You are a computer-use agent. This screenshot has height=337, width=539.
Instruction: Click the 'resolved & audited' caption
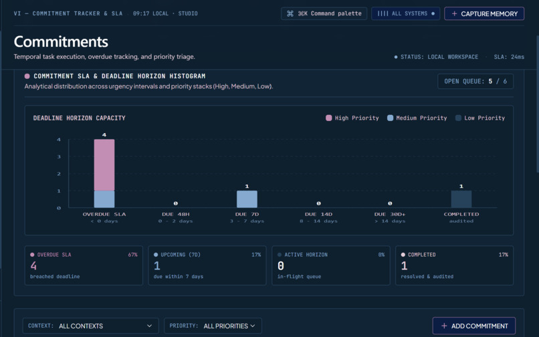427,276
